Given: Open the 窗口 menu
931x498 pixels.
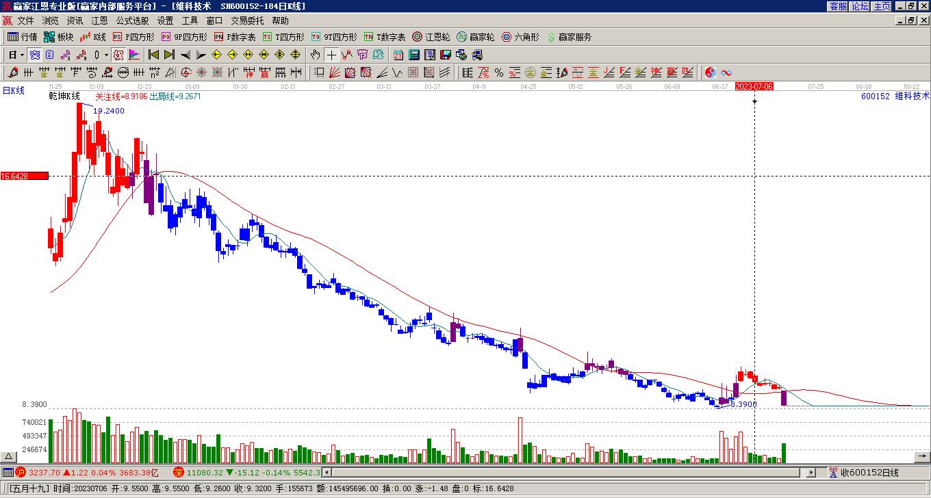Looking at the screenshot, I should [214, 21].
